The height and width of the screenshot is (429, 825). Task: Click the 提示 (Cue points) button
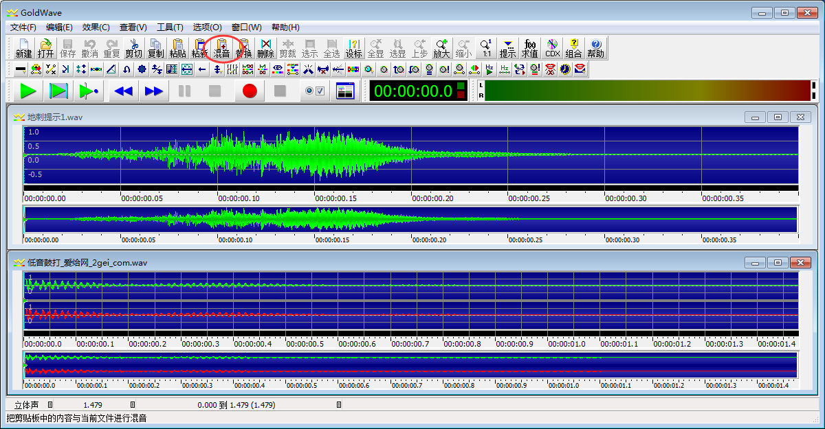tap(507, 48)
